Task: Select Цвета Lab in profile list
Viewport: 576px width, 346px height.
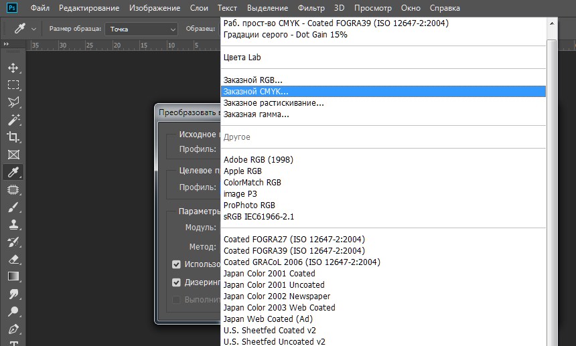Action: coord(383,58)
